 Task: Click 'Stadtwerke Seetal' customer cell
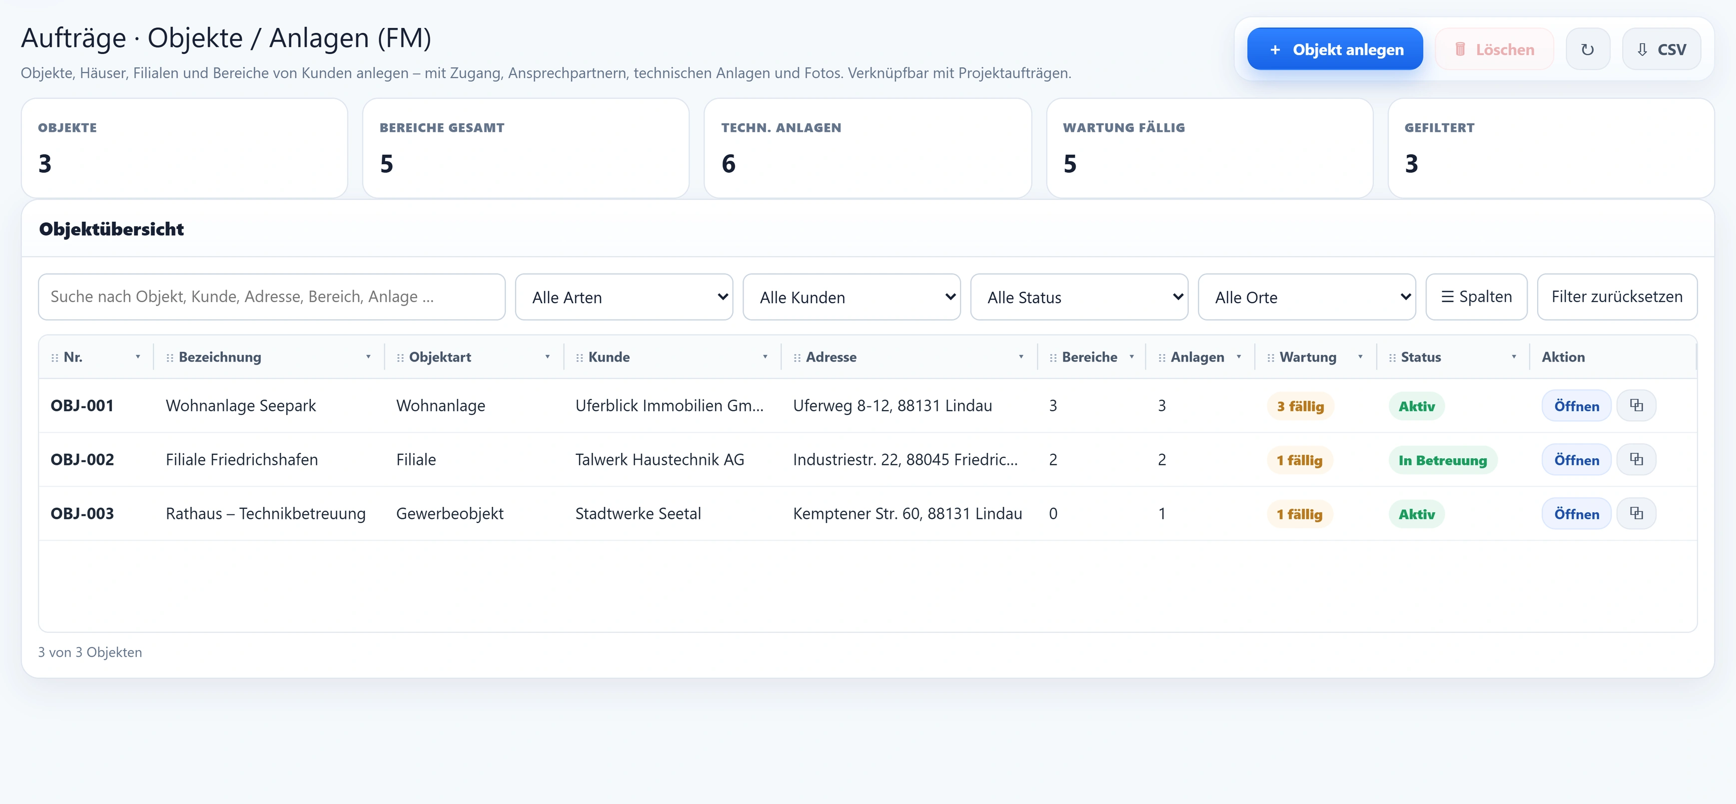638,513
